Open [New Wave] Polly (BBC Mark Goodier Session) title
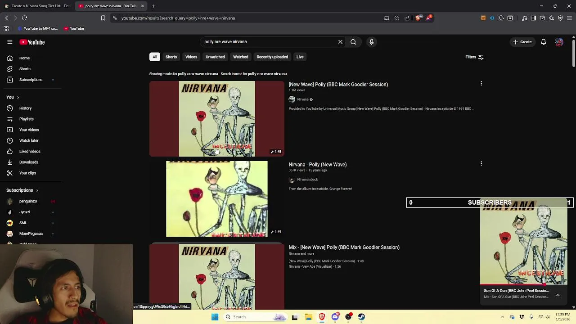576x324 pixels. pyautogui.click(x=338, y=85)
